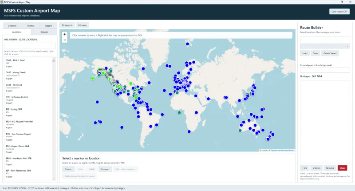Image resolution: width=355 pixels, height=191 pixels.
Task: Select 0AK5 - Young Creek location
Action: [28, 76]
